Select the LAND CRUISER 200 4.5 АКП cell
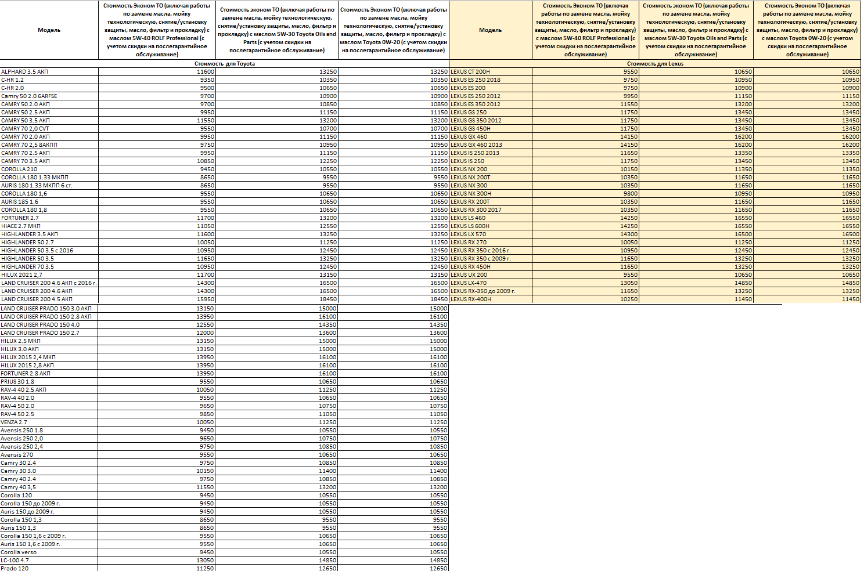Viewport: 864px width, 571px height. [49, 299]
